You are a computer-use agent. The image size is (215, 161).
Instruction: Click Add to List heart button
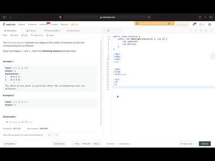point(37,35)
